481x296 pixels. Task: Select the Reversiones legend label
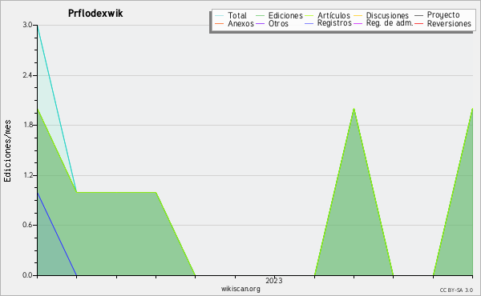449,23
